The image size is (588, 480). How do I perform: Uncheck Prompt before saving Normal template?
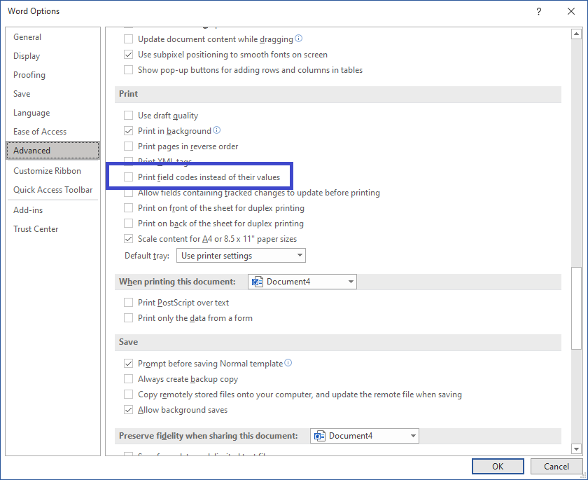click(128, 363)
